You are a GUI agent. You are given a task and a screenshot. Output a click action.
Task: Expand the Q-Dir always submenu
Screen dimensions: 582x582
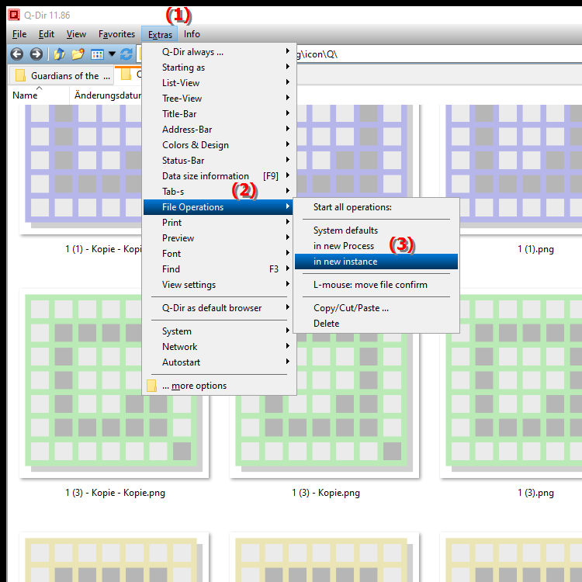coord(218,52)
